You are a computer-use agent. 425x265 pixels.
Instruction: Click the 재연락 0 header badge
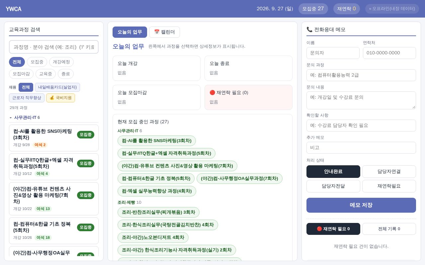tap(347, 9)
